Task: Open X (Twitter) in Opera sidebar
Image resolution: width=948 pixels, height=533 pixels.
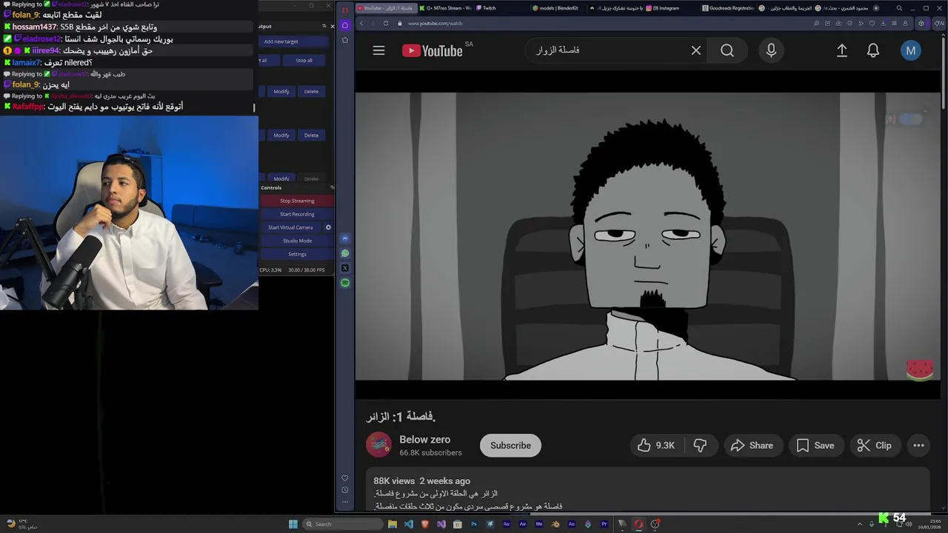Action: coord(345,268)
